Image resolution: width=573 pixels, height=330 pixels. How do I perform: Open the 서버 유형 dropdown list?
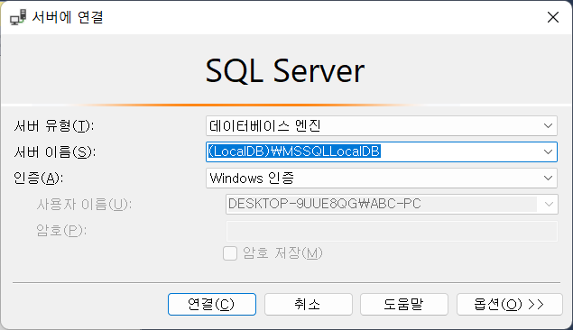click(x=382, y=126)
